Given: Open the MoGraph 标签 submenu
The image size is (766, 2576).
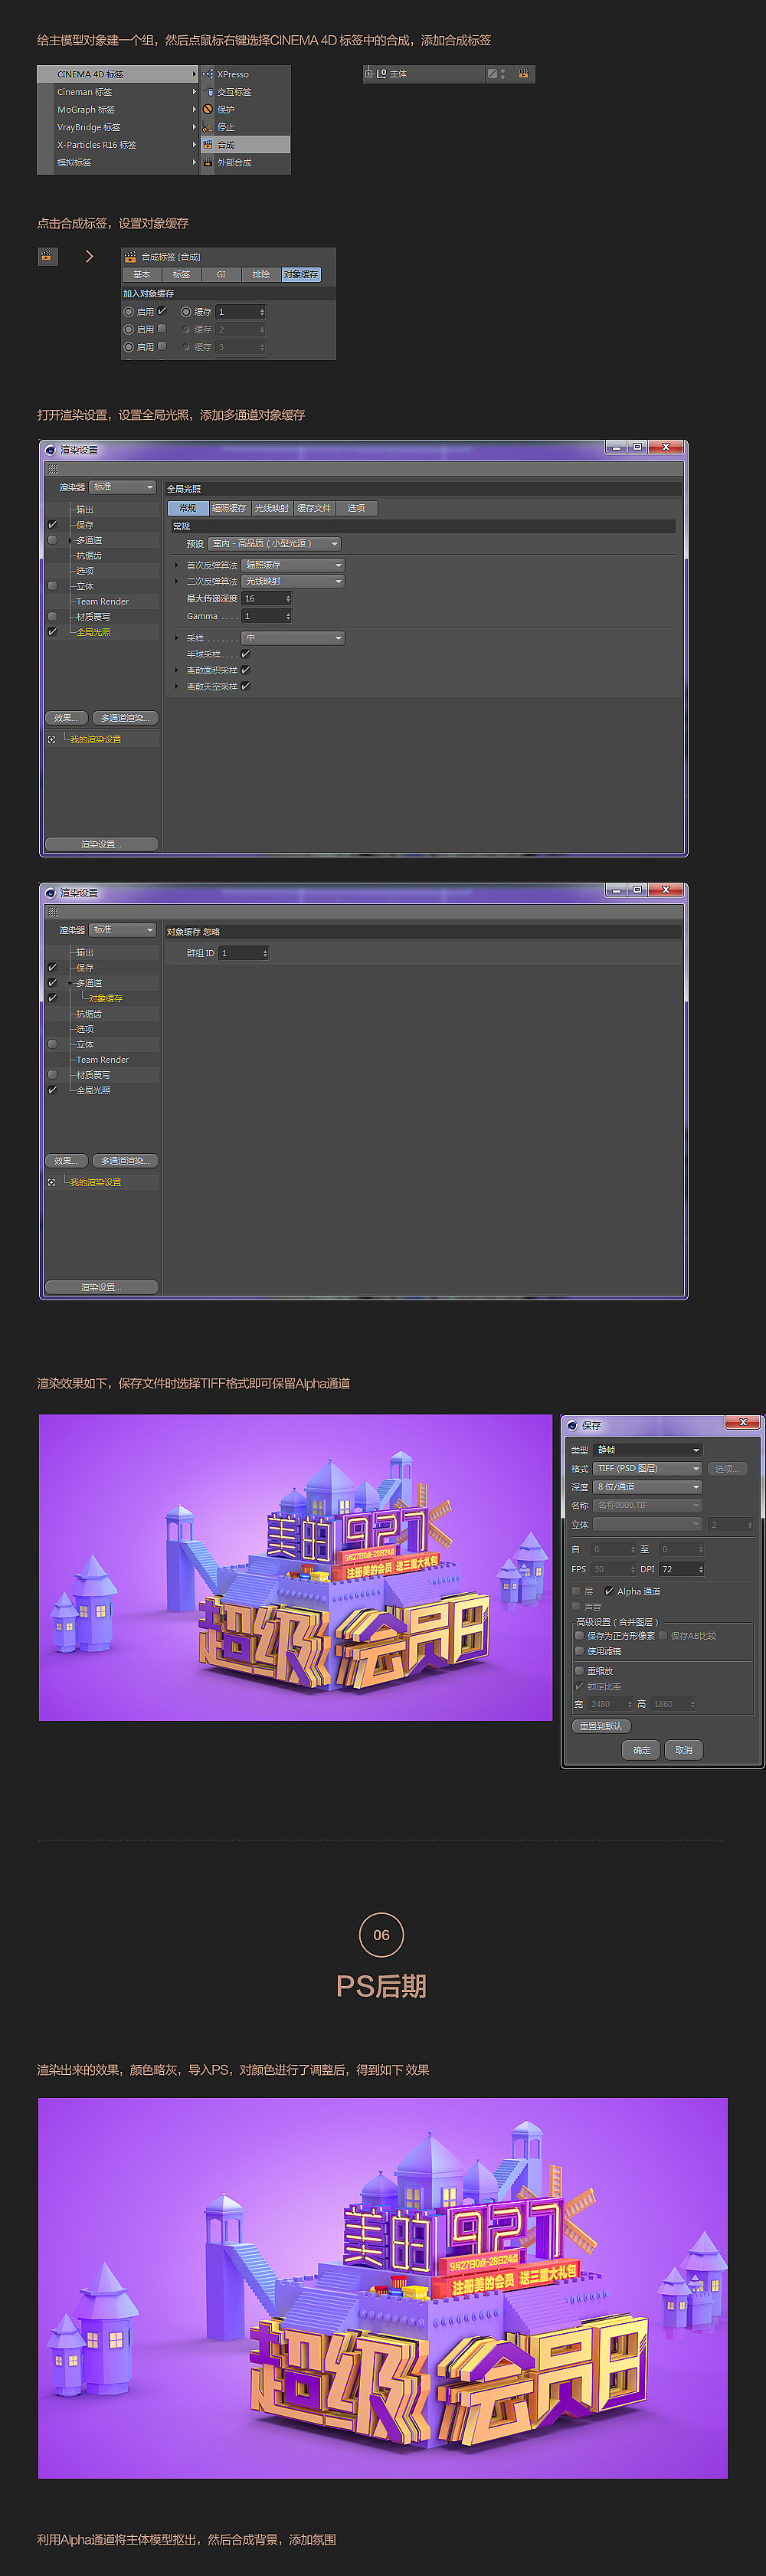Looking at the screenshot, I should 118,109.
